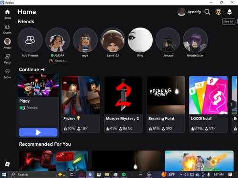The height and width of the screenshot is (178, 238).
Task: Open the Flee the Facility recommended game
Action: click(x=53, y=161)
